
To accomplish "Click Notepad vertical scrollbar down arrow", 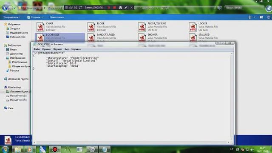I will pos(232,139).
